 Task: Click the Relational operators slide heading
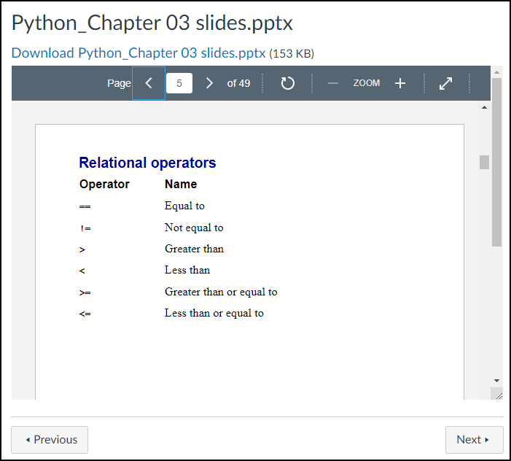tap(147, 163)
